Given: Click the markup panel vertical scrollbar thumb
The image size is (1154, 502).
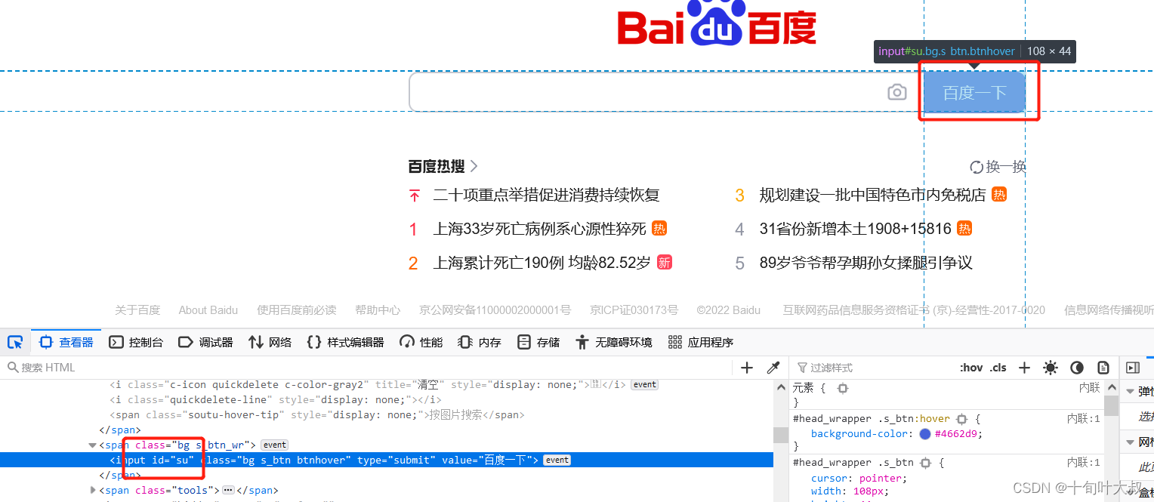Looking at the screenshot, I should (x=780, y=435).
